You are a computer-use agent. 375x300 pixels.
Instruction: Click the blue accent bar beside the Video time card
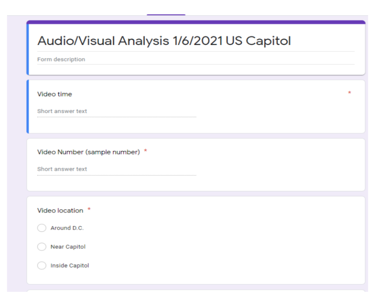point(29,106)
